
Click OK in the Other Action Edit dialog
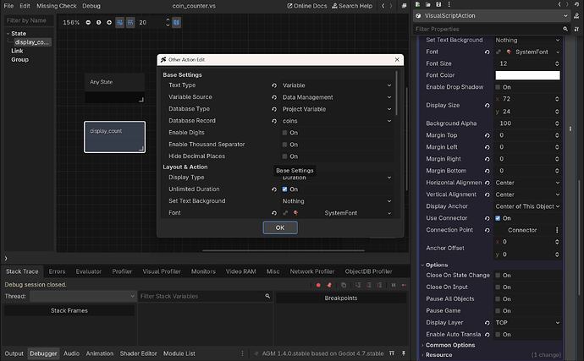[x=280, y=227]
